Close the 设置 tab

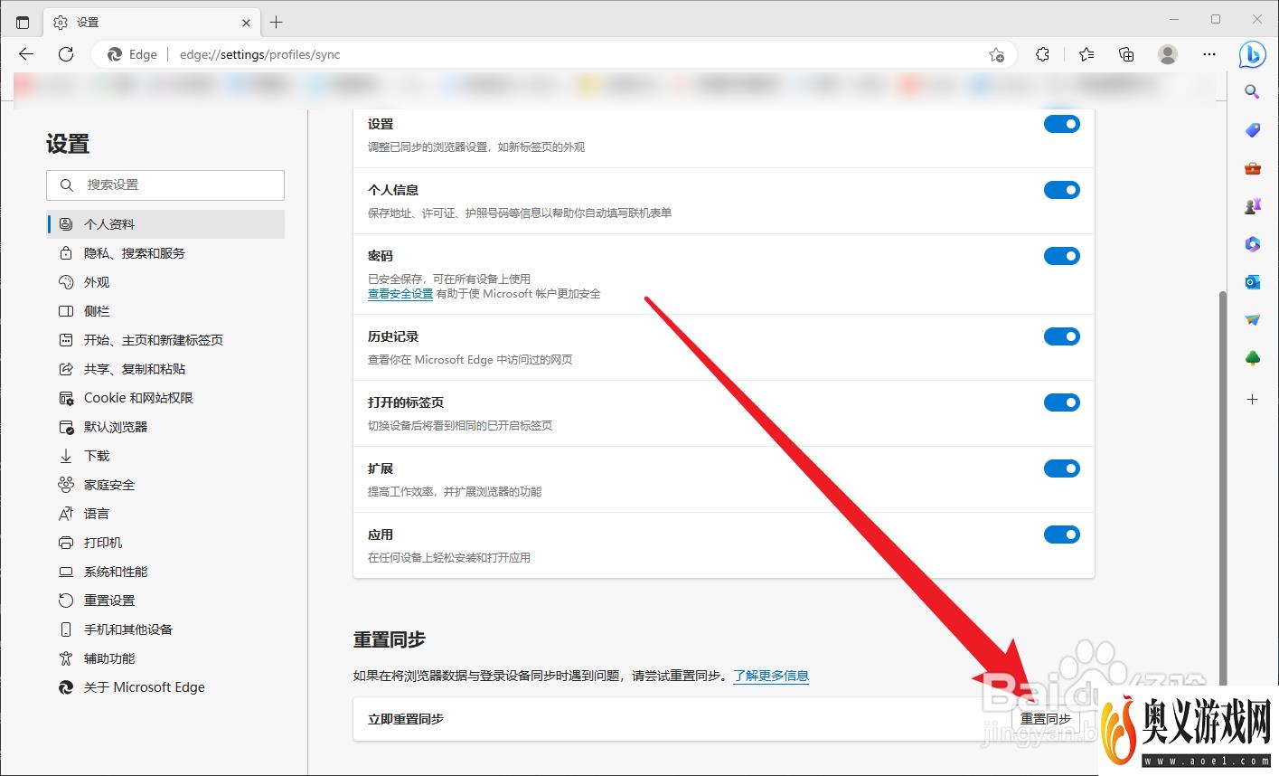(x=246, y=23)
